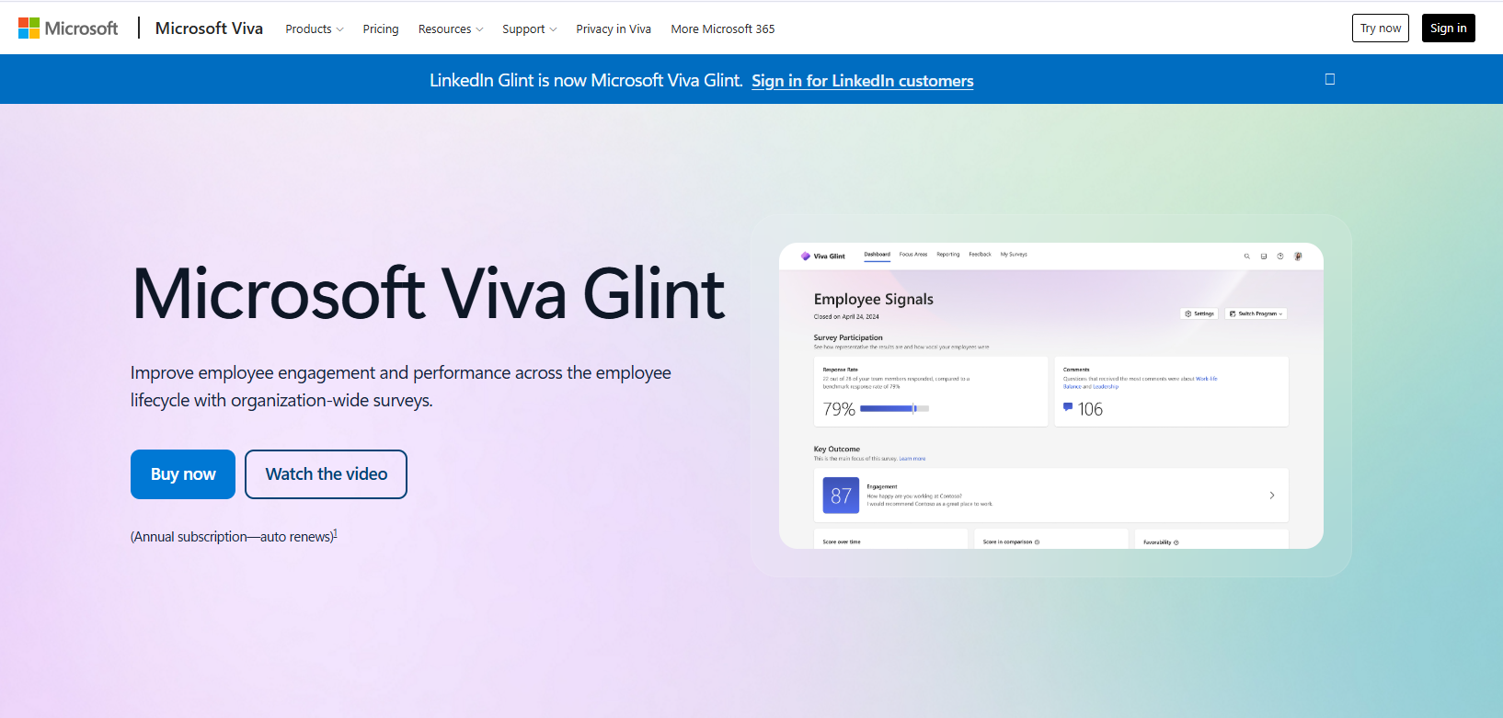Open the Microsoft Viva home link

pyautogui.click(x=209, y=28)
